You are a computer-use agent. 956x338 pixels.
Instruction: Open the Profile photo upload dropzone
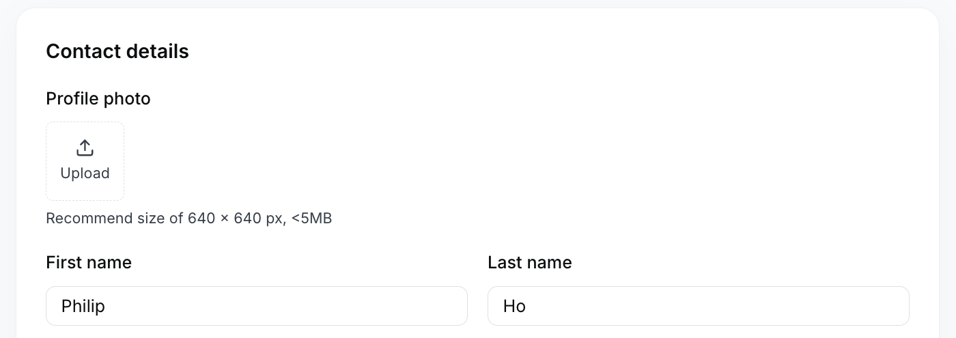[x=85, y=161]
